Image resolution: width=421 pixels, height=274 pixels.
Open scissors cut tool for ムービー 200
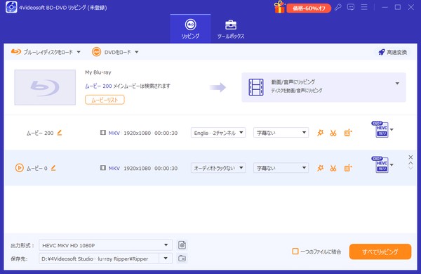pyautogui.click(x=333, y=133)
